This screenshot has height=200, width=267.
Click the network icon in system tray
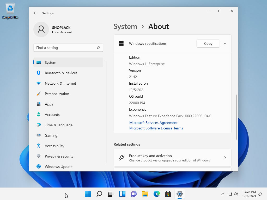coord(230,194)
